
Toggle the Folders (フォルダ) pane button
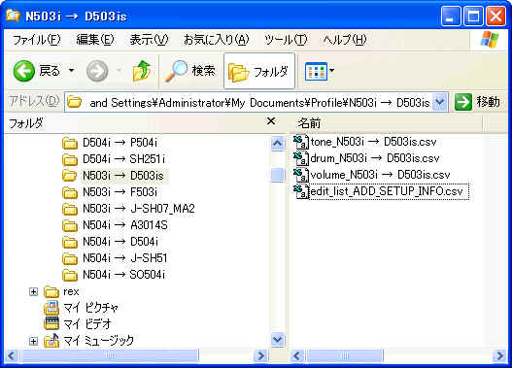tap(259, 71)
